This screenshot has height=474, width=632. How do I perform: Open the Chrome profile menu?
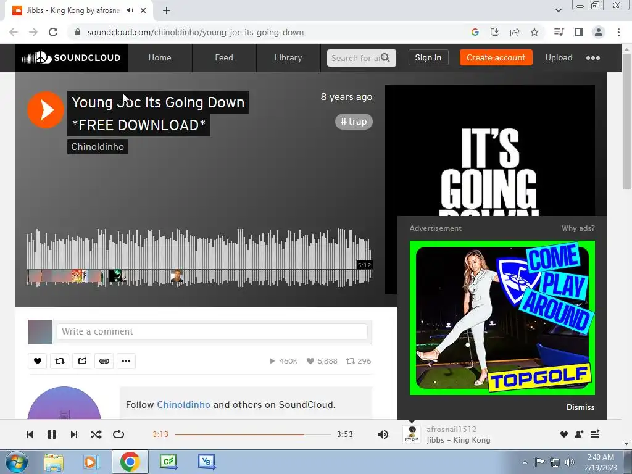click(599, 32)
